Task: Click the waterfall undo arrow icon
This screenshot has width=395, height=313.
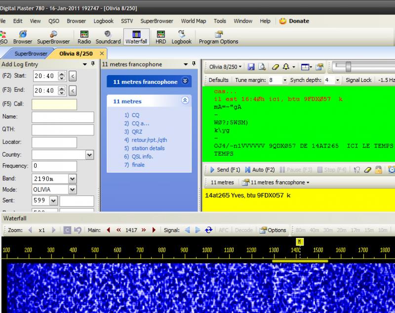Action: (x=78, y=230)
